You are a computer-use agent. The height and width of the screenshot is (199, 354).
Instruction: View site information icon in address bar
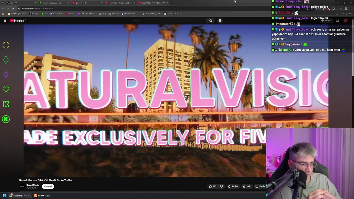pyautogui.click(x=19, y=9)
